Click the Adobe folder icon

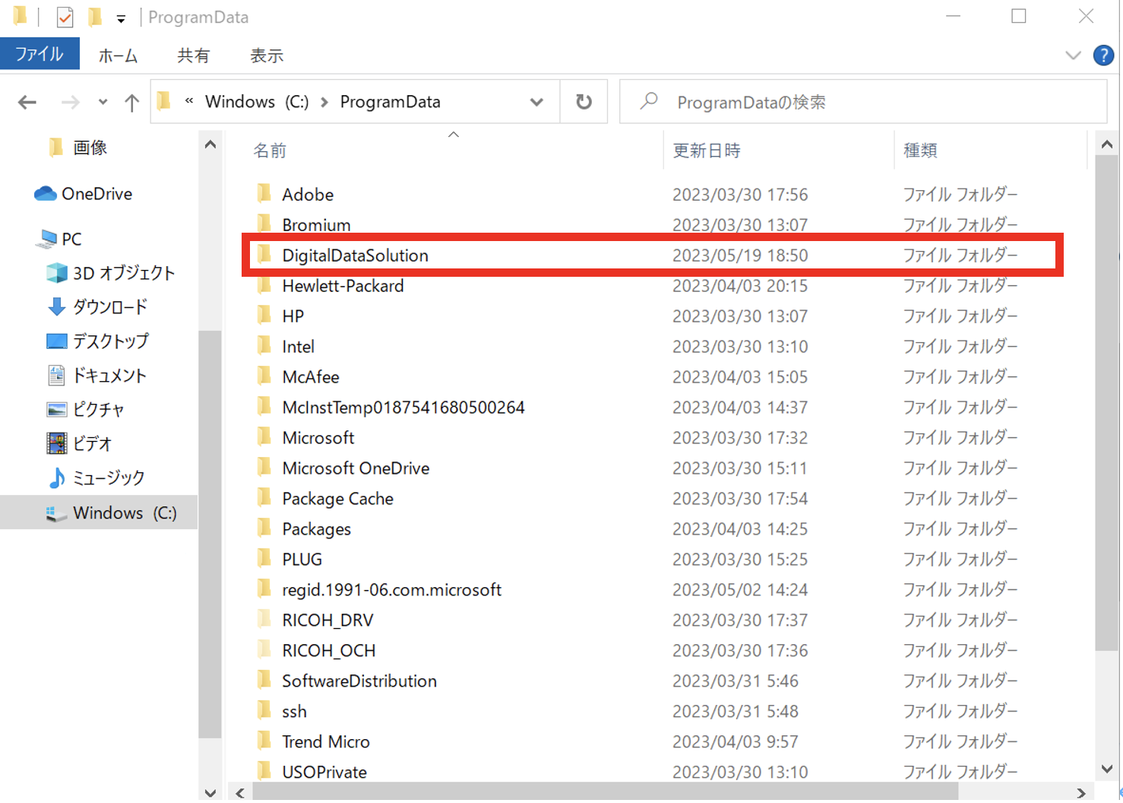(264, 193)
